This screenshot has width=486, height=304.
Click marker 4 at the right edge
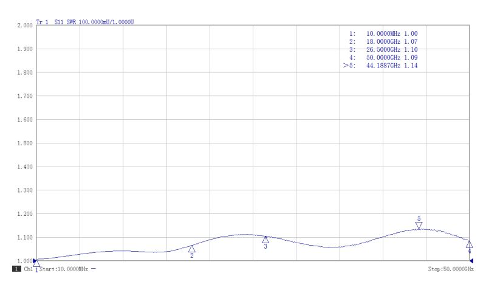tap(469, 244)
